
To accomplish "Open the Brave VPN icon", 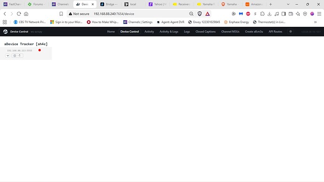I will (x=305, y=14).
